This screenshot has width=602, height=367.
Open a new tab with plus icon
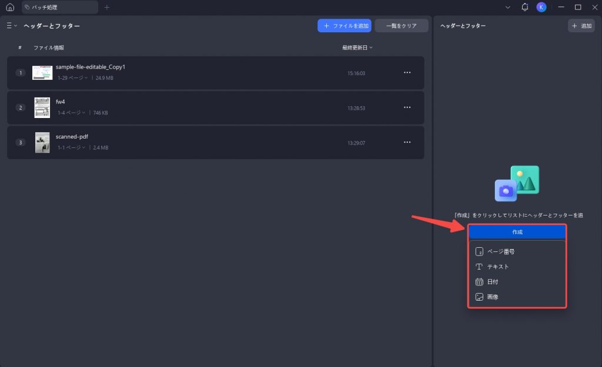[107, 7]
